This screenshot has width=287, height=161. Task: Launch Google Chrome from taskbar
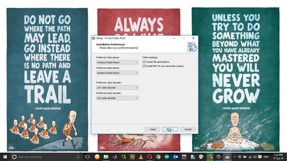point(158,157)
